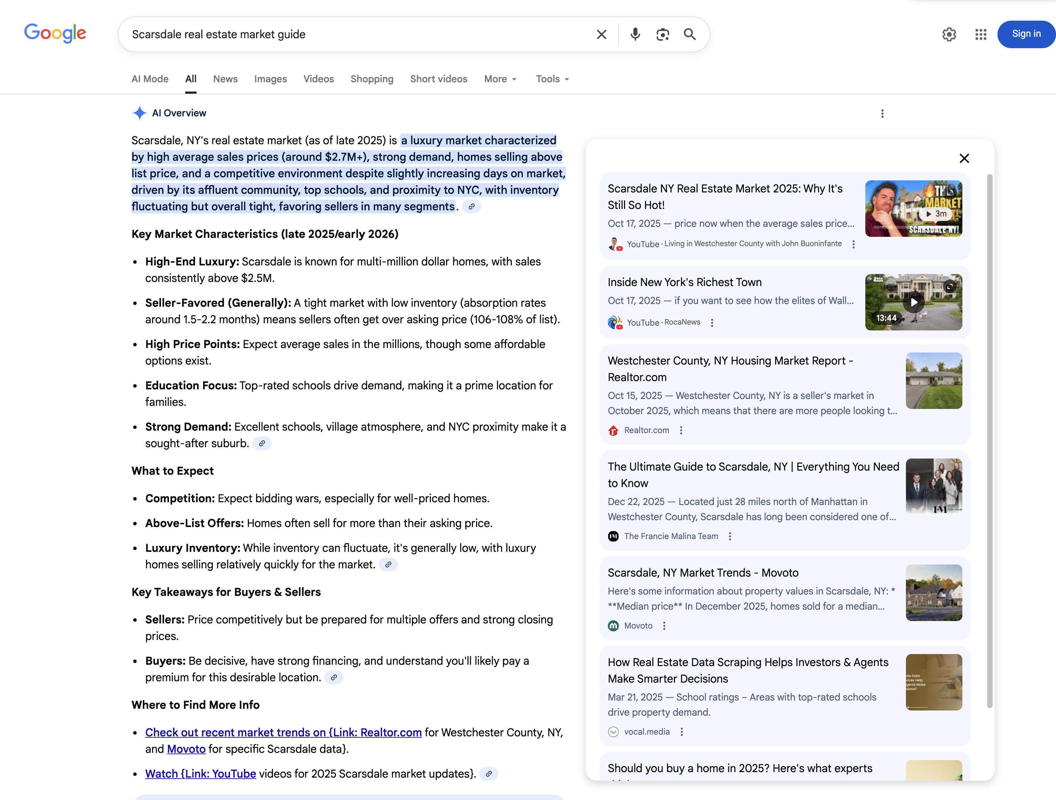Click the sources panel scrollbar
Screen dimensions: 1056x800
[990, 441]
